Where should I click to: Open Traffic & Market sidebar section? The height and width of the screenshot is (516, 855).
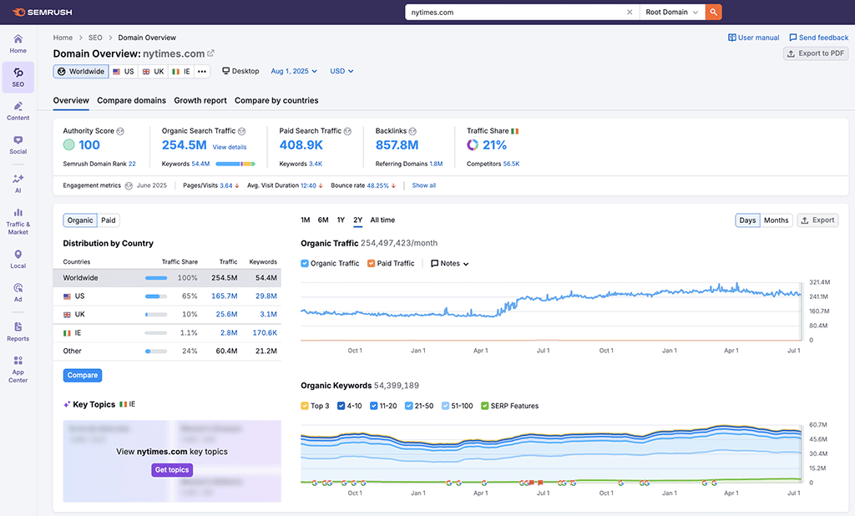[18, 221]
